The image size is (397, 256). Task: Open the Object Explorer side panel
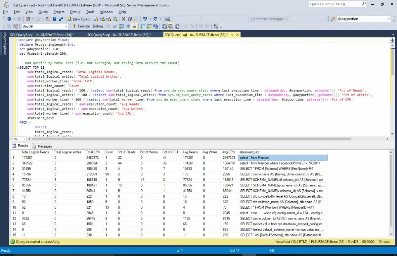pyautogui.click(x=5, y=43)
